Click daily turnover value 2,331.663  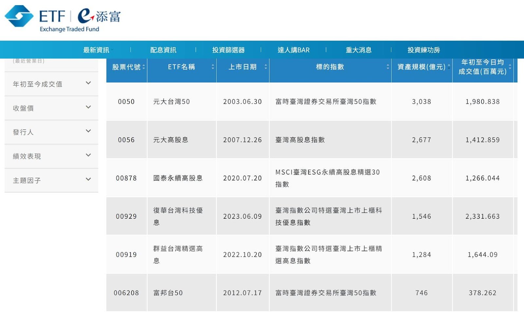[483, 216]
